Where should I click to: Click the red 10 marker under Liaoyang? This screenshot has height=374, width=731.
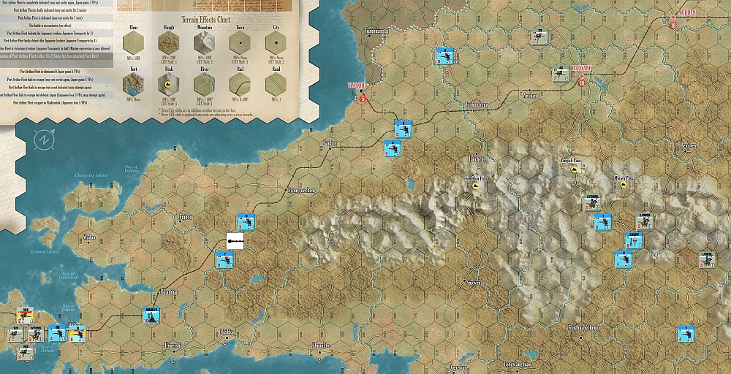pyautogui.click(x=581, y=83)
